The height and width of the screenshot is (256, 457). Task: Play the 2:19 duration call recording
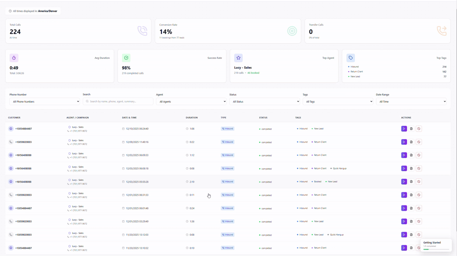pos(404,182)
